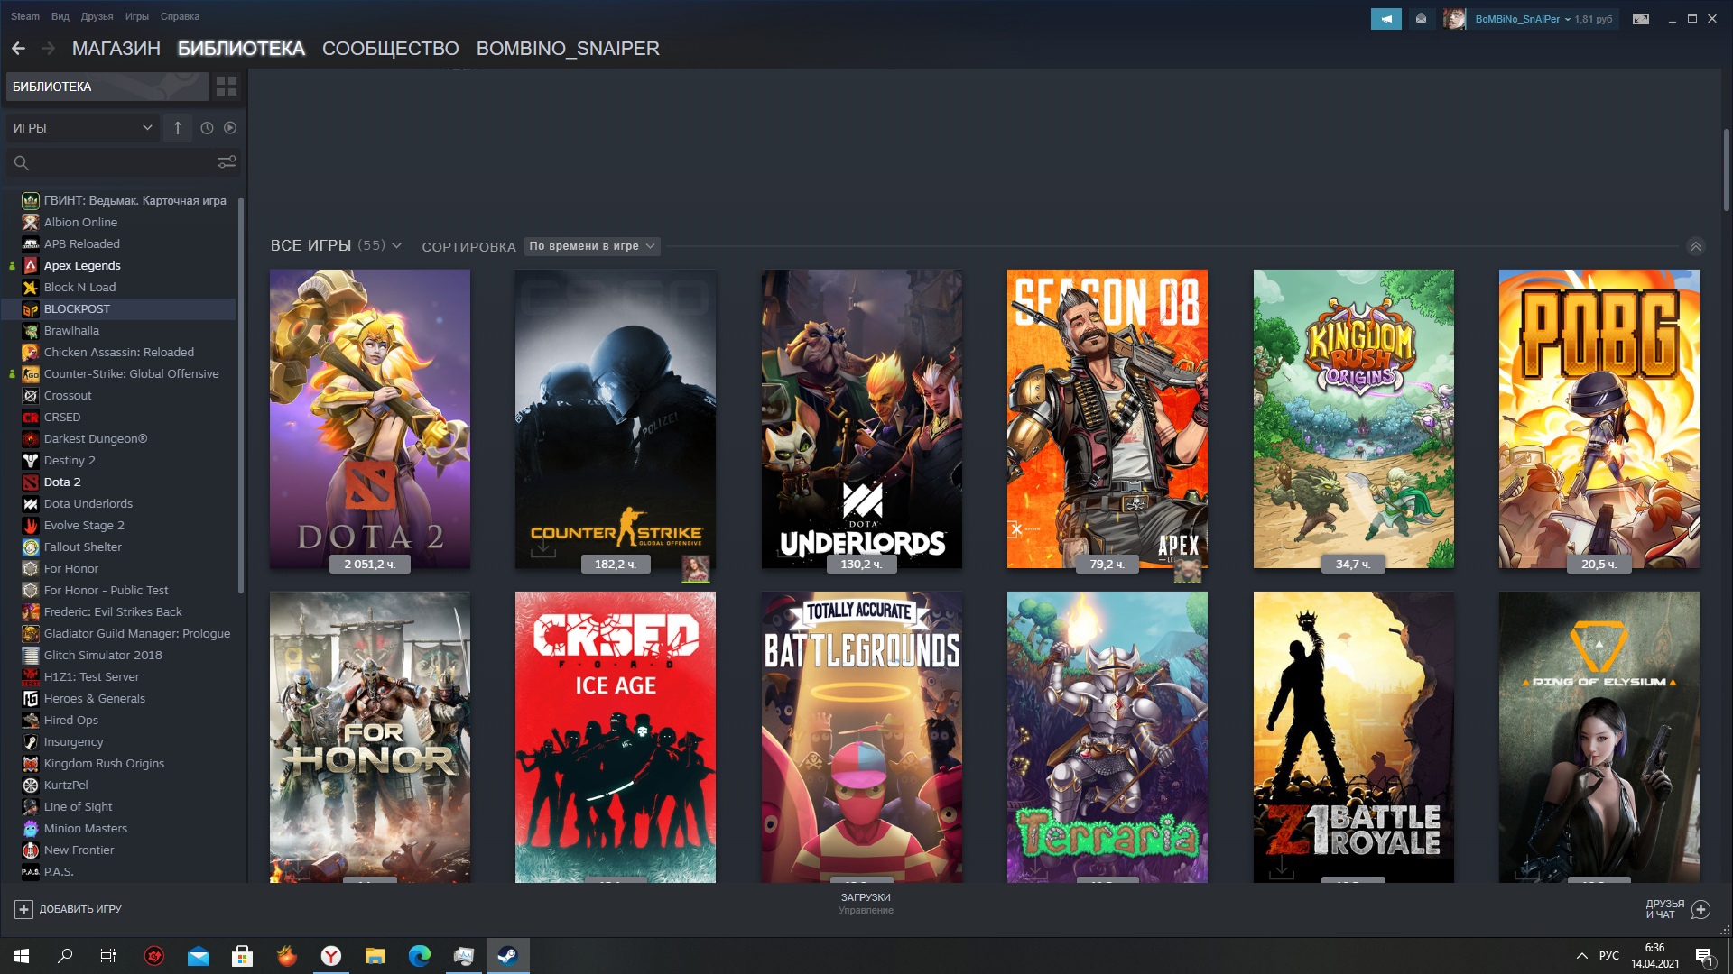Go to БИБЛИОТЕКА tab

pos(241,49)
